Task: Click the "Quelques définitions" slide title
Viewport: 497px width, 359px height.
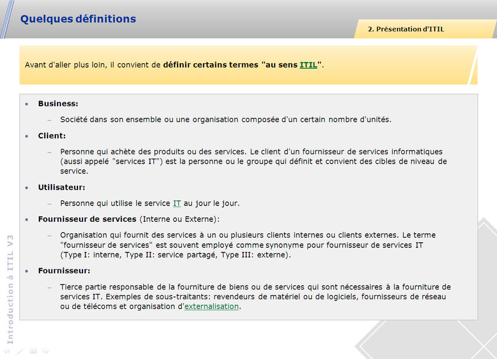Action: point(78,19)
